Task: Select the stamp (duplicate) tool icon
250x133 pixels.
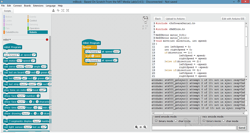Action: 53,11
